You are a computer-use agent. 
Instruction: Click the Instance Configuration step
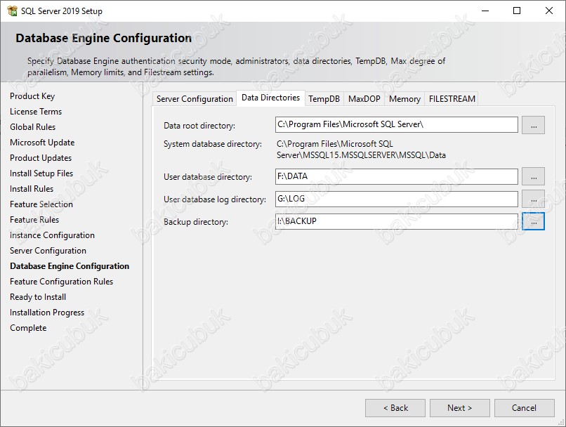click(53, 235)
